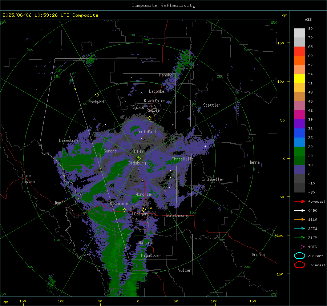
Task: Click the Sylvan label
Action: [x=139, y=107]
